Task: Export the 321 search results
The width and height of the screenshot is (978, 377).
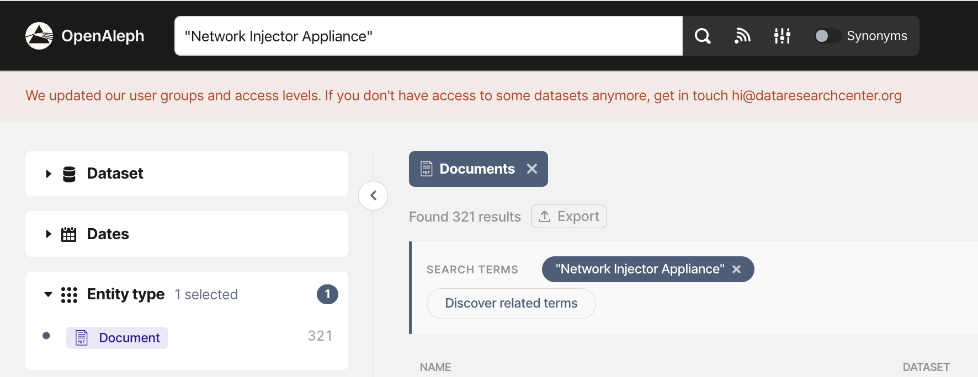Action: (568, 217)
